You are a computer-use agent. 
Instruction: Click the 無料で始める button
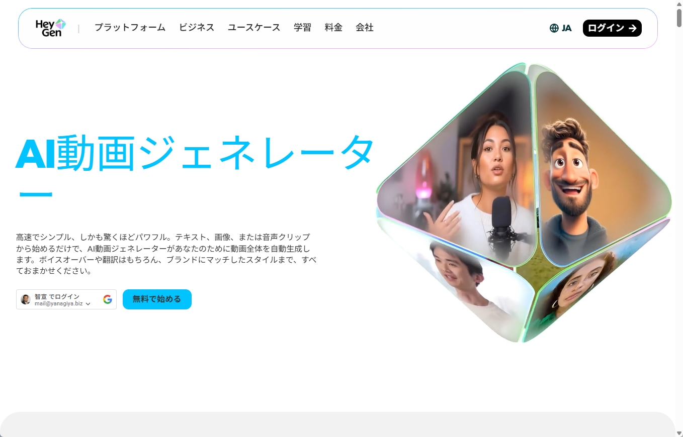(x=156, y=299)
